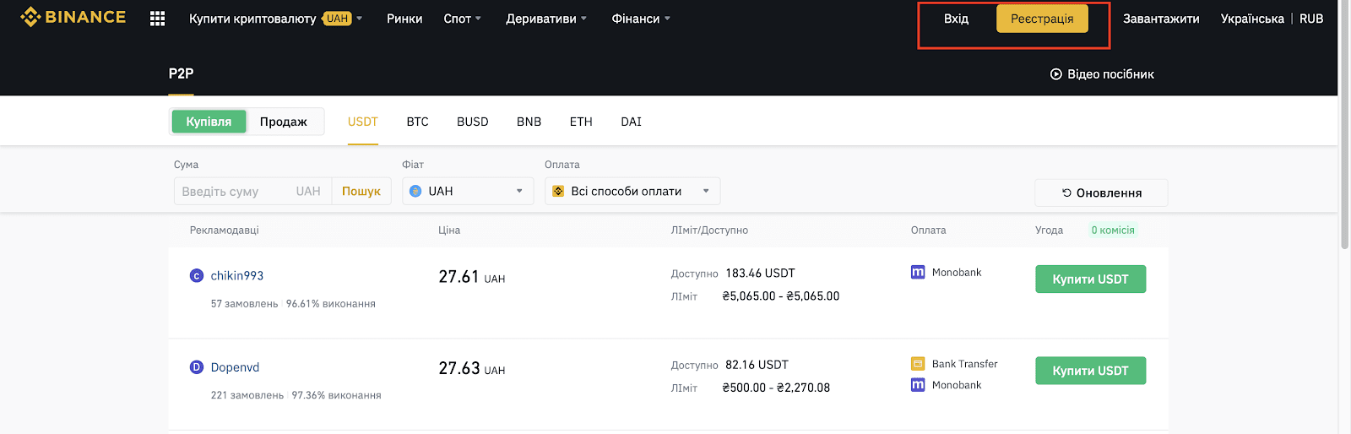1351x434 pixels.
Task: Click the Ліміт/Доступно column header
Action: coord(709,230)
